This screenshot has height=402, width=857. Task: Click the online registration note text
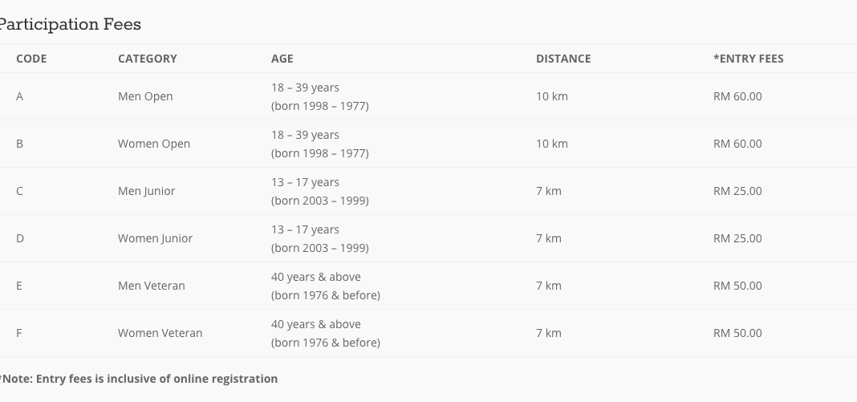pos(140,379)
